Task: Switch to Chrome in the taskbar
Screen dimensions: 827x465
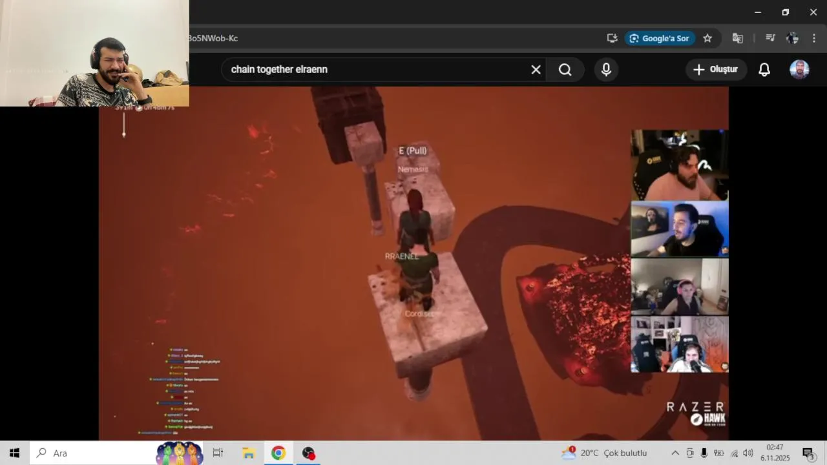Action: pos(278,453)
